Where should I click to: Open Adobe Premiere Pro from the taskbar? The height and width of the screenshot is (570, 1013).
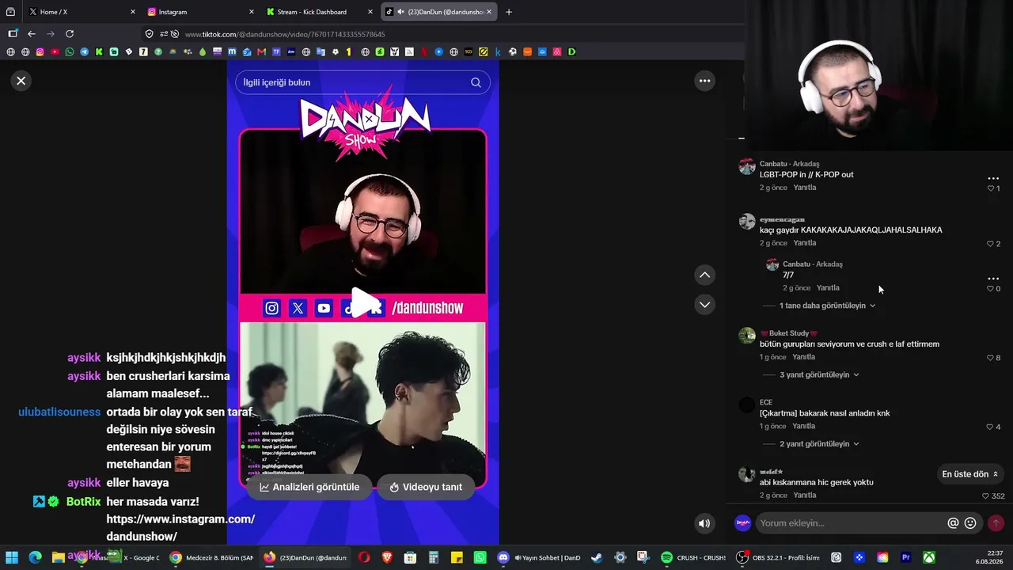[x=906, y=557]
